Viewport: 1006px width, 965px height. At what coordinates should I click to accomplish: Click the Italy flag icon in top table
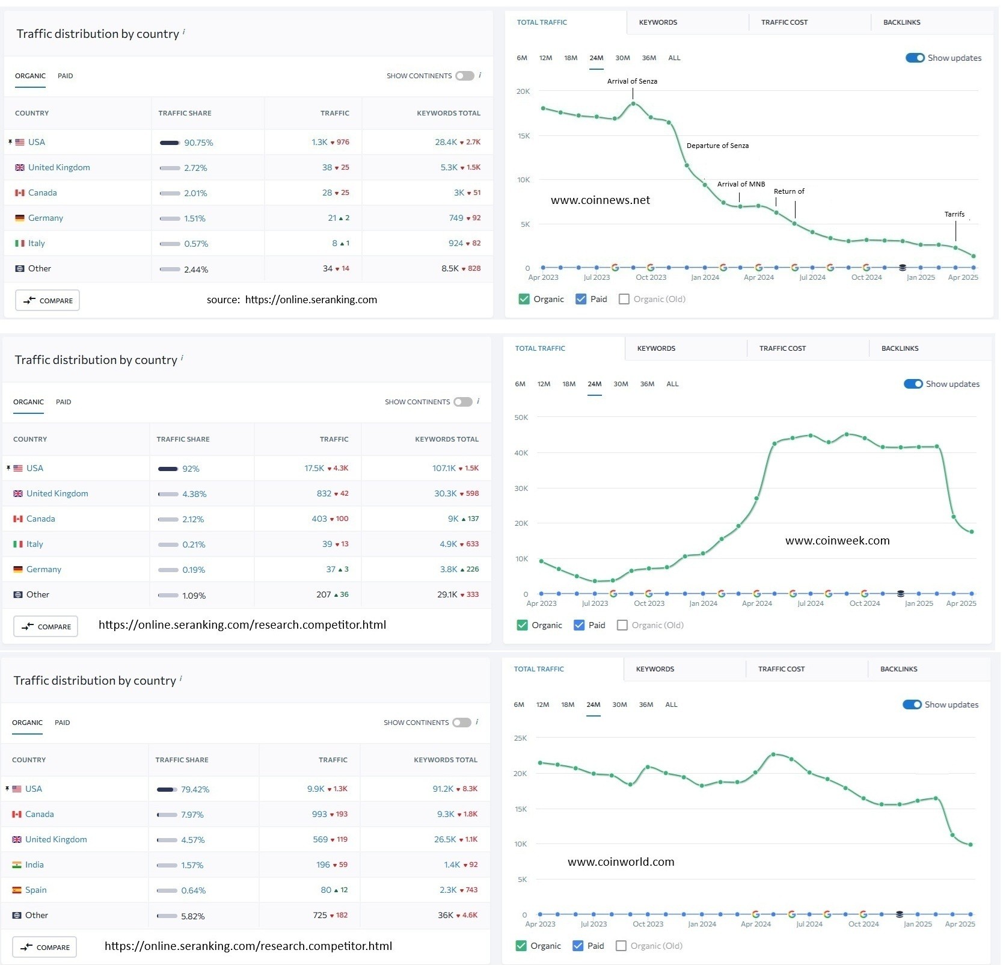(x=20, y=243)
